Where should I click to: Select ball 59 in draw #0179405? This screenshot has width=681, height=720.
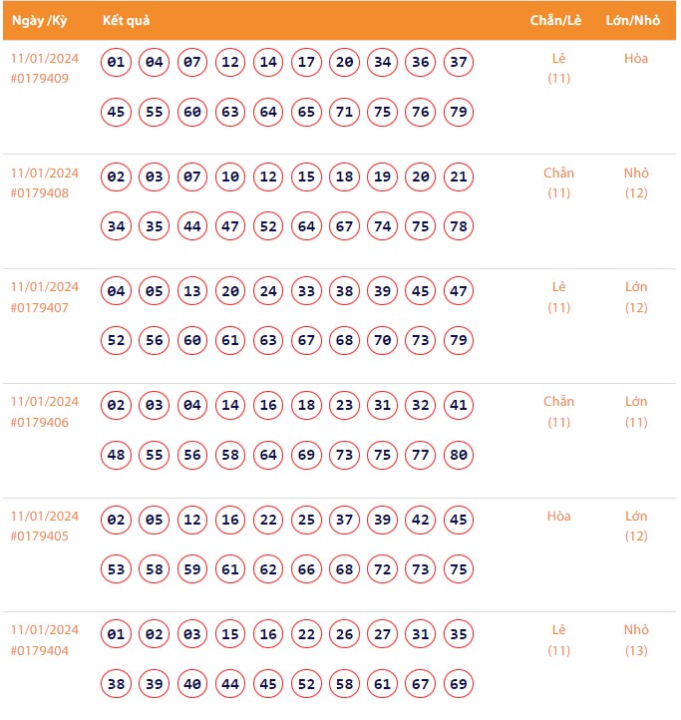click(x=192, y=570)
